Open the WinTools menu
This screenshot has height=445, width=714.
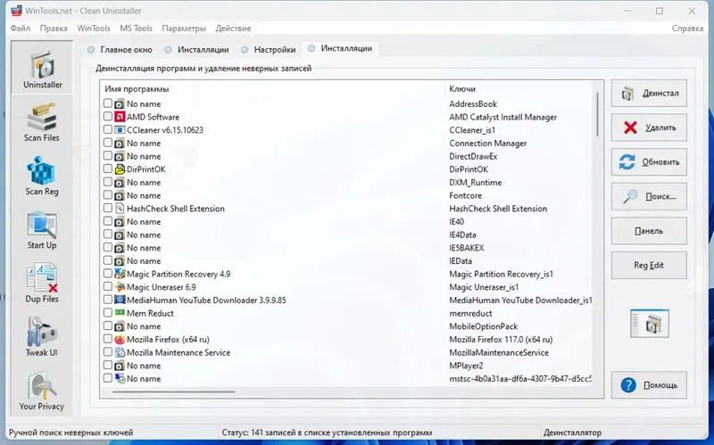tap(94, 29)
